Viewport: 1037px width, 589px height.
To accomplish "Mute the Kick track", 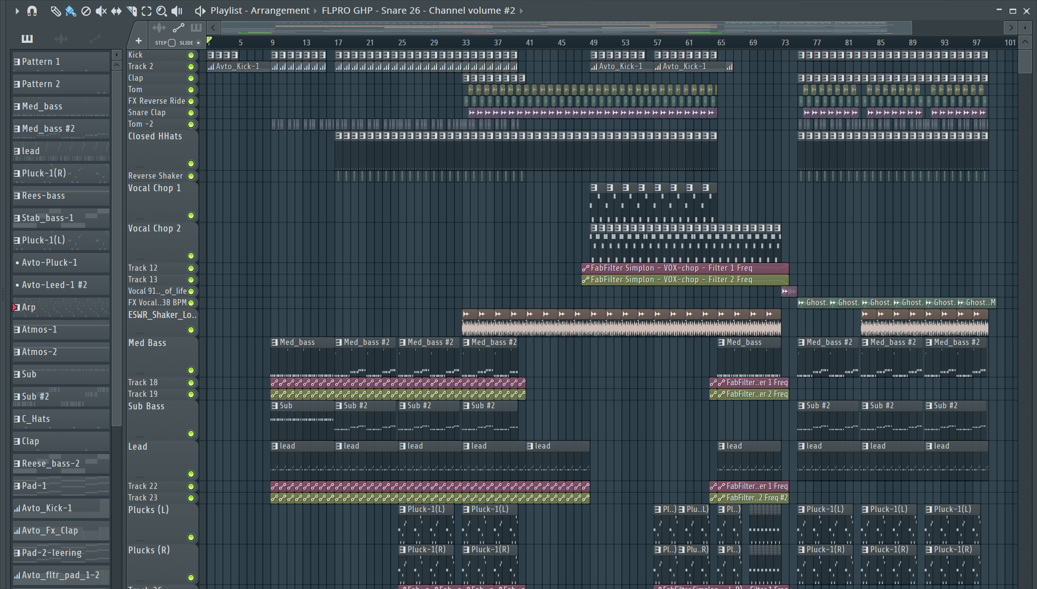I will 191,55.
